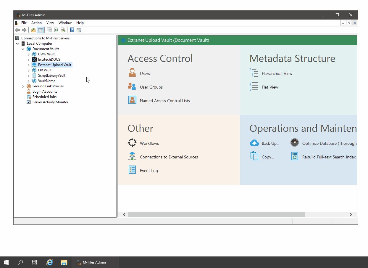Viewport: 368px width, 268px height.
Task: Open the Window menu
Action: coord(65,23)
